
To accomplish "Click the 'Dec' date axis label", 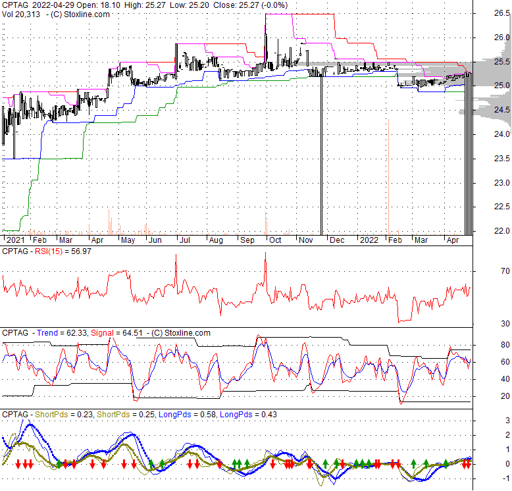I will 337,240.
